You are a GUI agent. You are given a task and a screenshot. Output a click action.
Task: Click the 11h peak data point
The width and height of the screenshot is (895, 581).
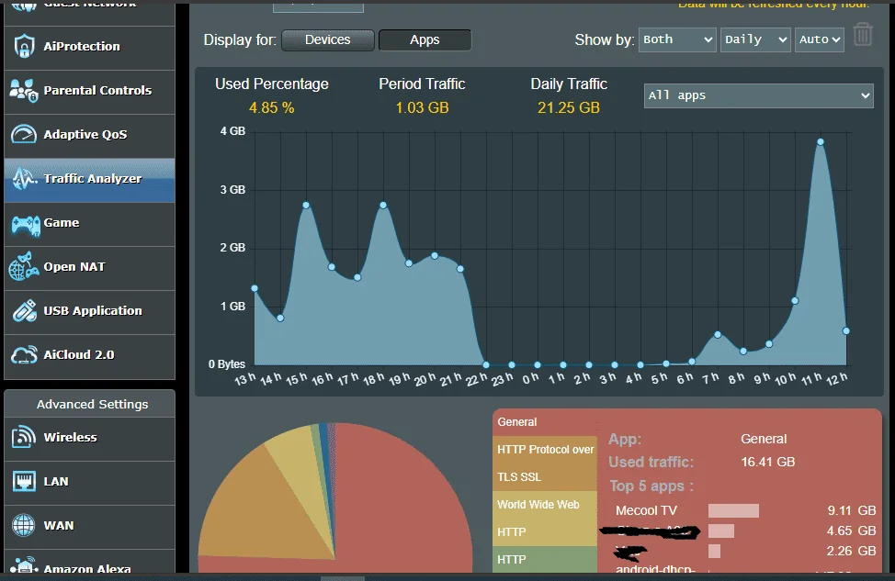point(821,142)
